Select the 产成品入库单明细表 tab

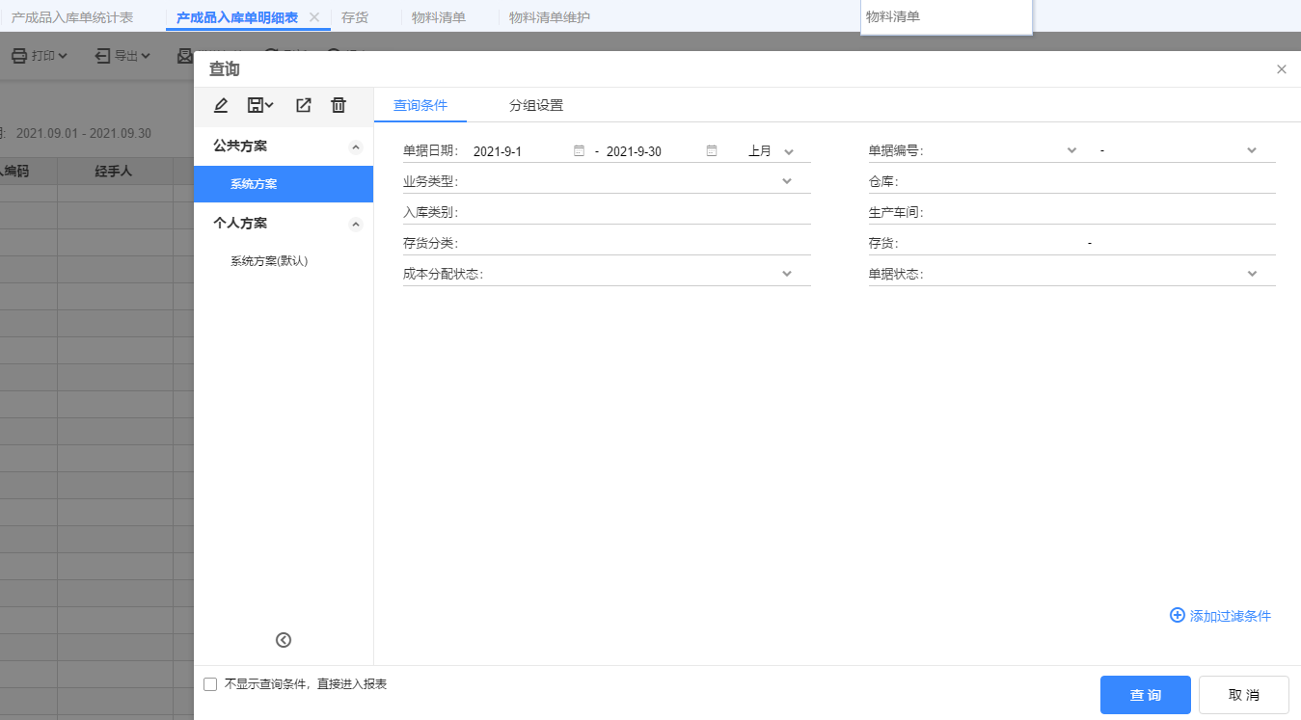(x=237, y=17)
